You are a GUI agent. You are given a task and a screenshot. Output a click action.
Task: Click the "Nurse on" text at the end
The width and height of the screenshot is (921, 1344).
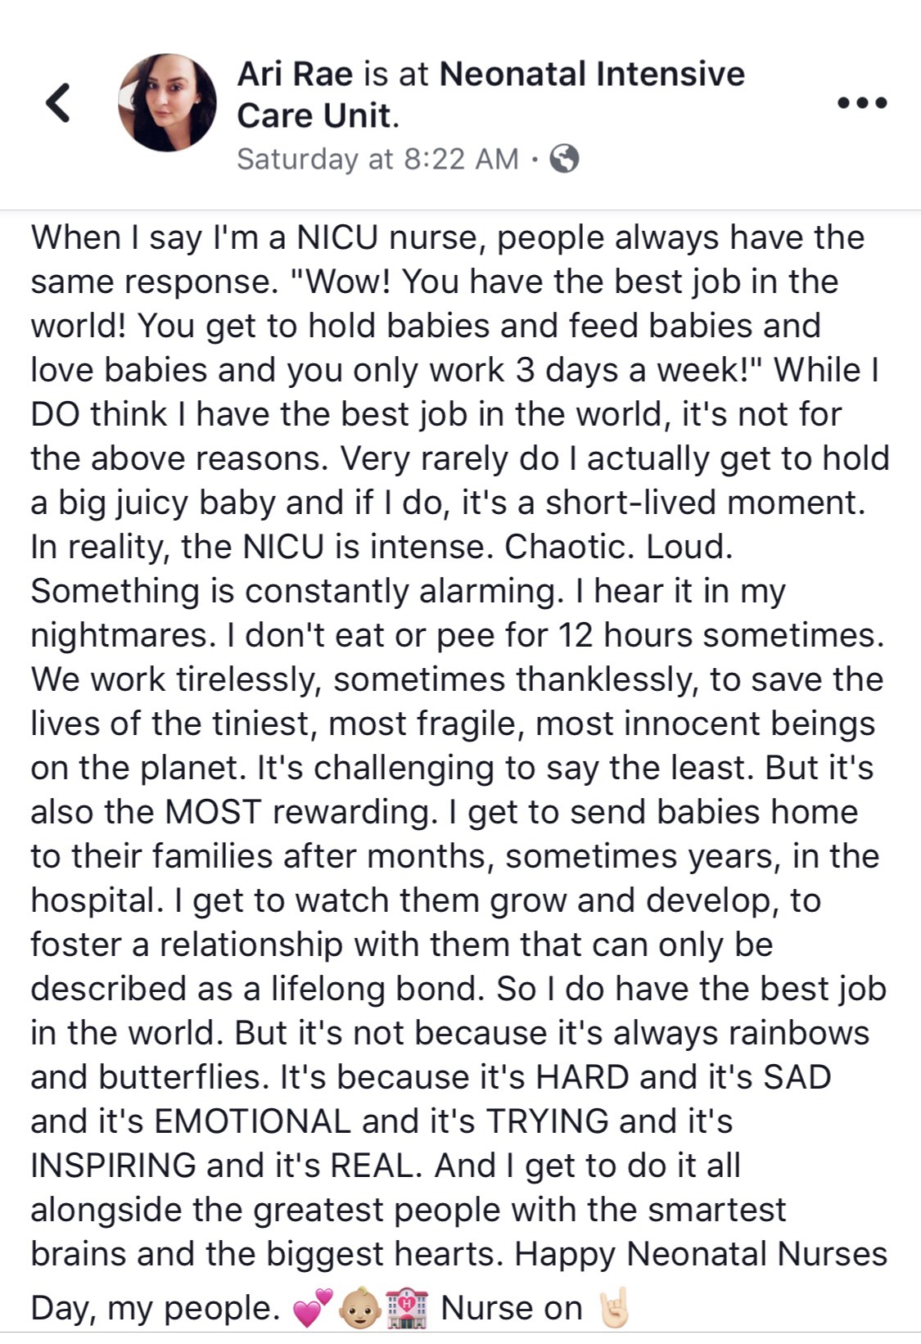click(x=512, y=1307)
